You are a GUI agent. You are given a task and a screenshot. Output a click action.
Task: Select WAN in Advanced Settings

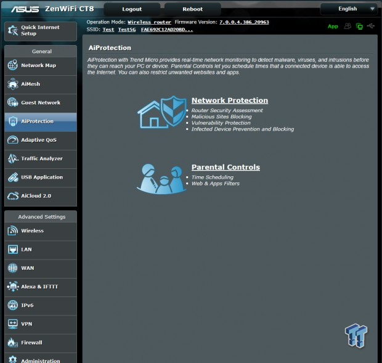pyautogui.click(x=41, y=268)
